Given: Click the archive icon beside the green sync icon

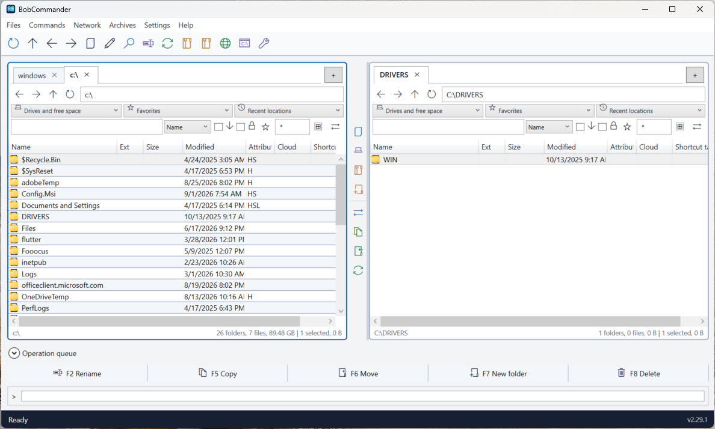Looking at the screenshot, I should tap(187, 43).
